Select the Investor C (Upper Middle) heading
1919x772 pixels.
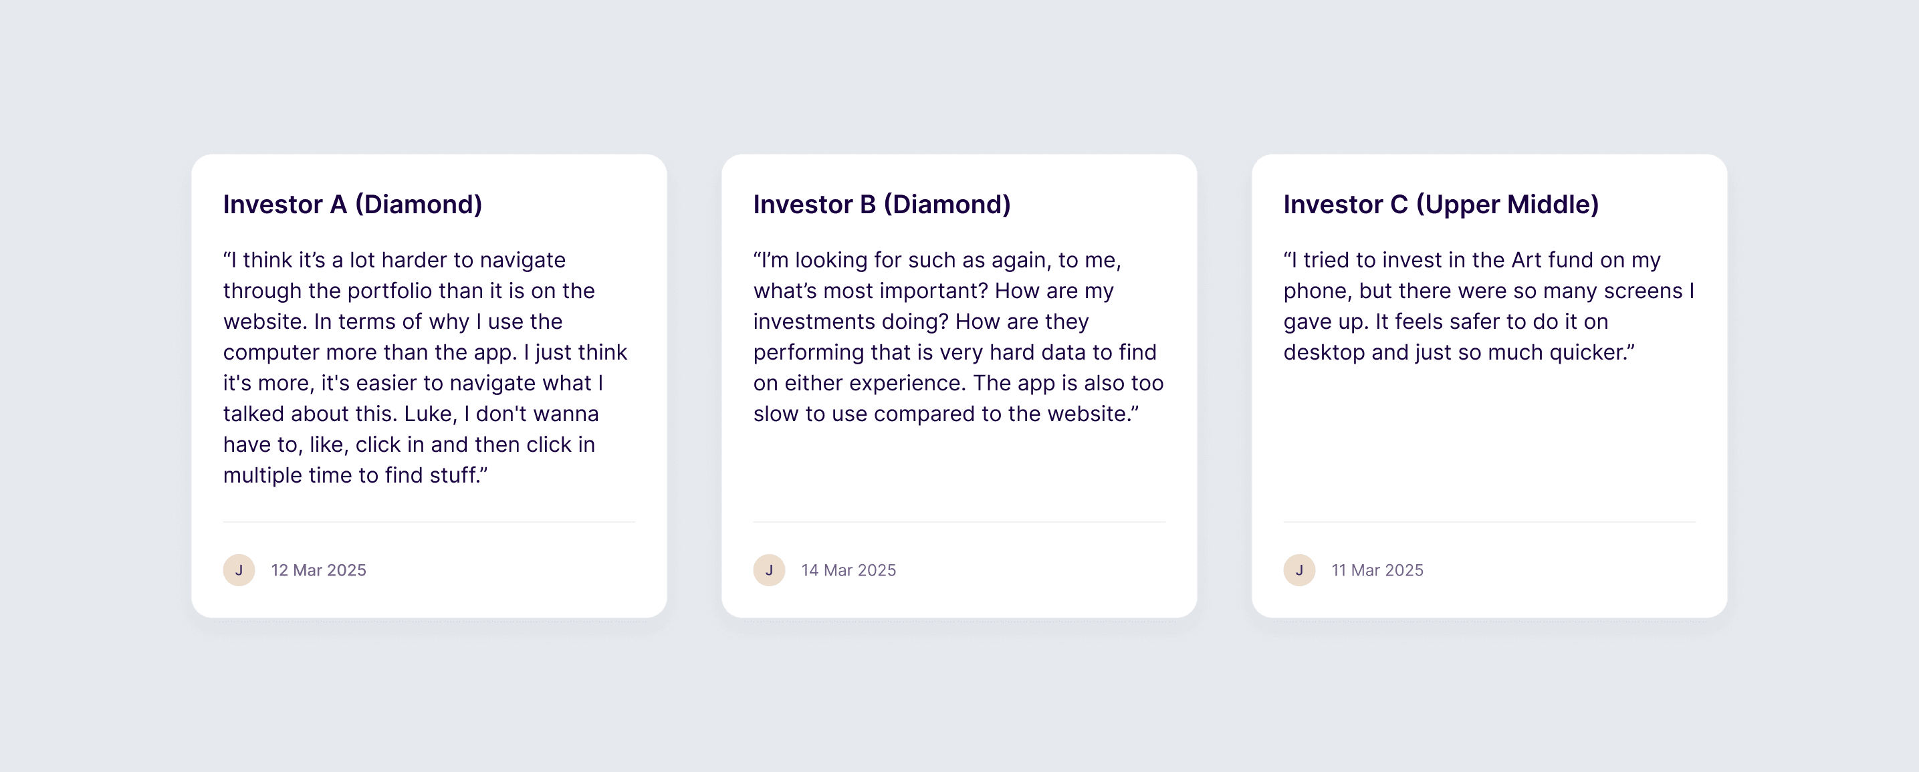pos(1441,204)
